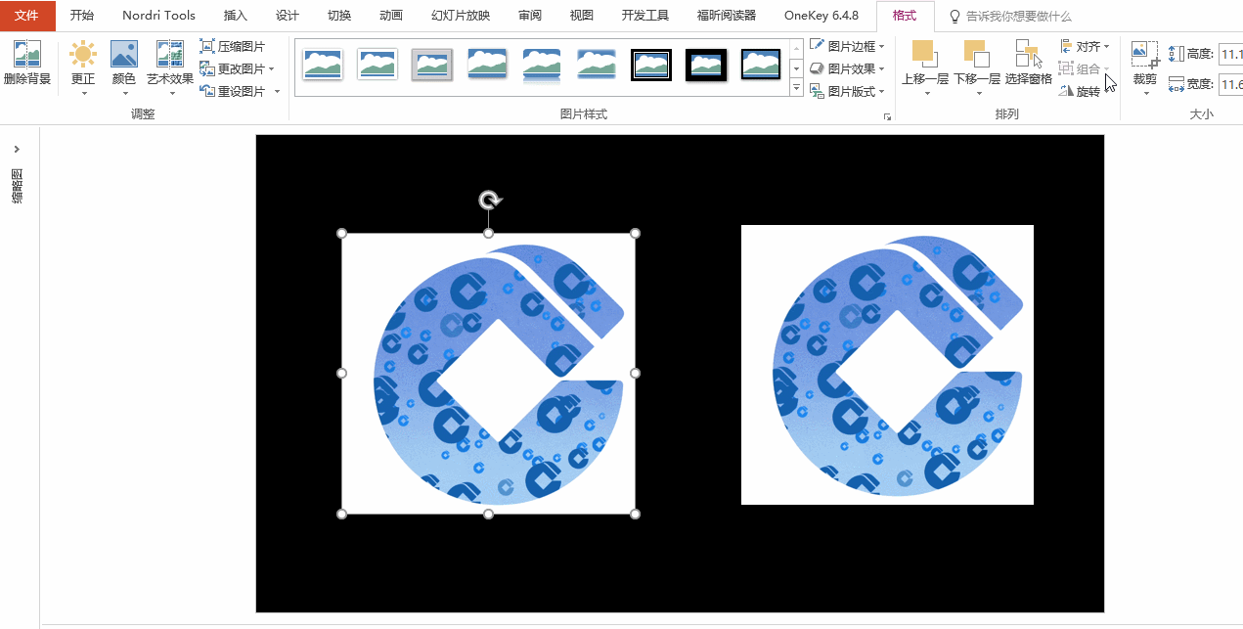Switch to the 切换 transitions tab
This screenshot has height=629, width=1243.
[339, 16]
